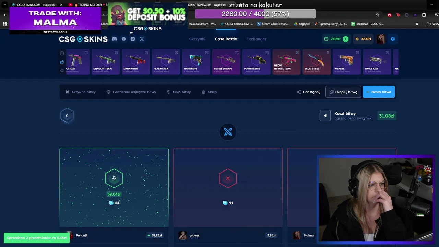Open the Discord icon beside the logo
The image size is (439, 247).
pyautogui.click(x=115, y=39)
